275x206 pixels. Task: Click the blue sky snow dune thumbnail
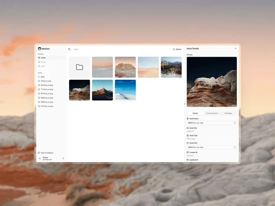(x=125, y=90)
